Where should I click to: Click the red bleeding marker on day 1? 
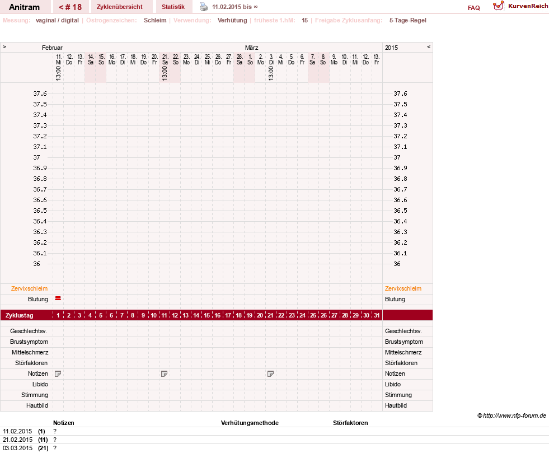tap(58, 298)
